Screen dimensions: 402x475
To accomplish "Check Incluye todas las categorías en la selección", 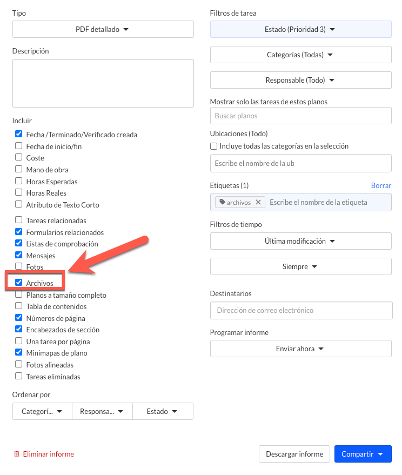I will click(213, 146).
